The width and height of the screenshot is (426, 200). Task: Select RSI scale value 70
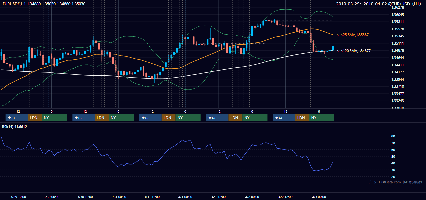coord(393,143)
